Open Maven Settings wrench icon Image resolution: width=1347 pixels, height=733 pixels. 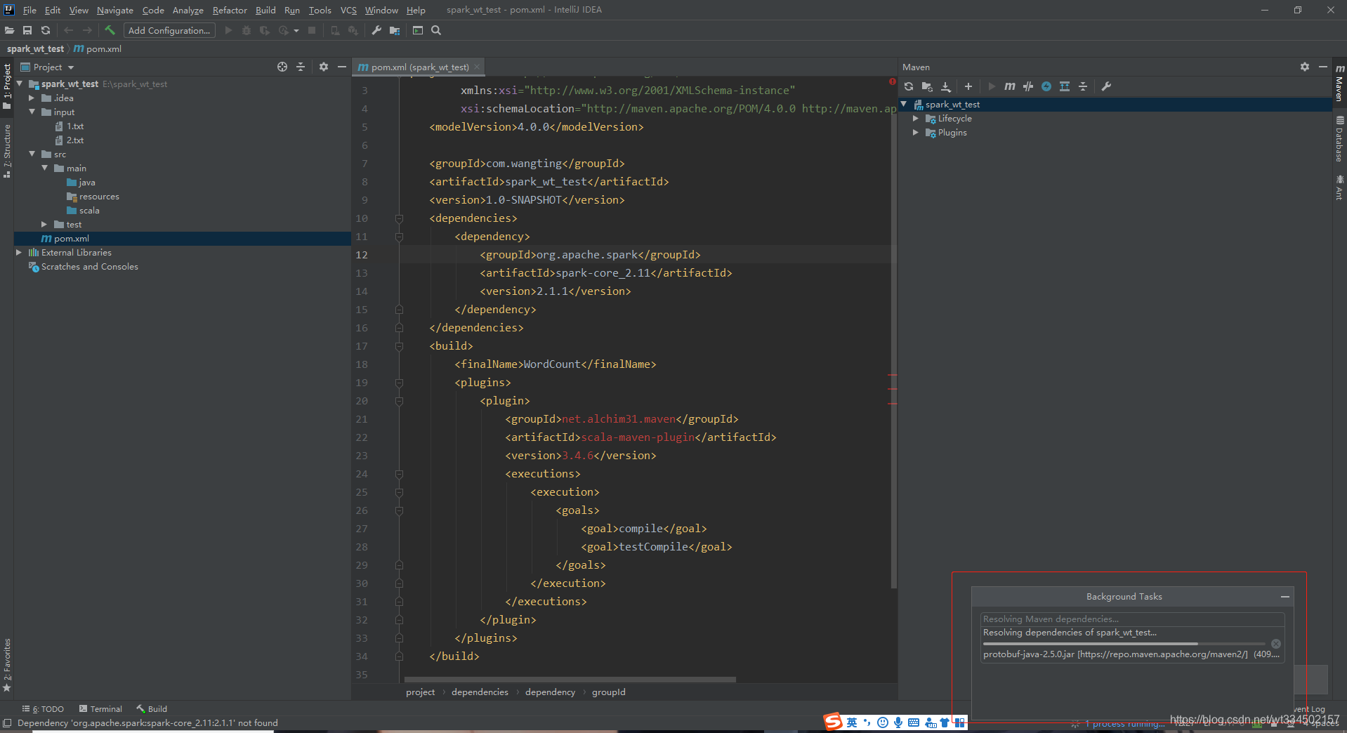1106,86
